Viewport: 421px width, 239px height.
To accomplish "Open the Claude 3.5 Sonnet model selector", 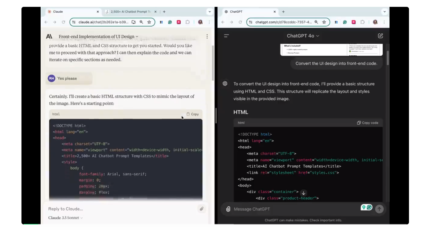I will pyautogui.click(x=66, y=218).
